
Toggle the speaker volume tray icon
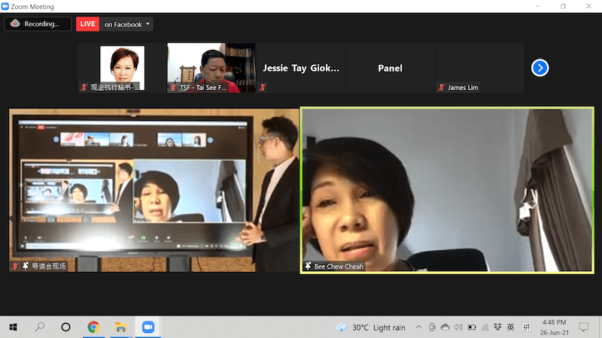pos(458,327)
